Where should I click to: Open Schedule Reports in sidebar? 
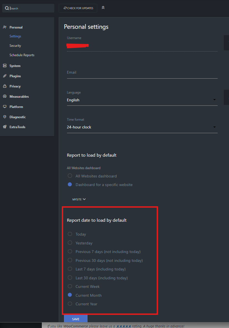pos(22,55)
